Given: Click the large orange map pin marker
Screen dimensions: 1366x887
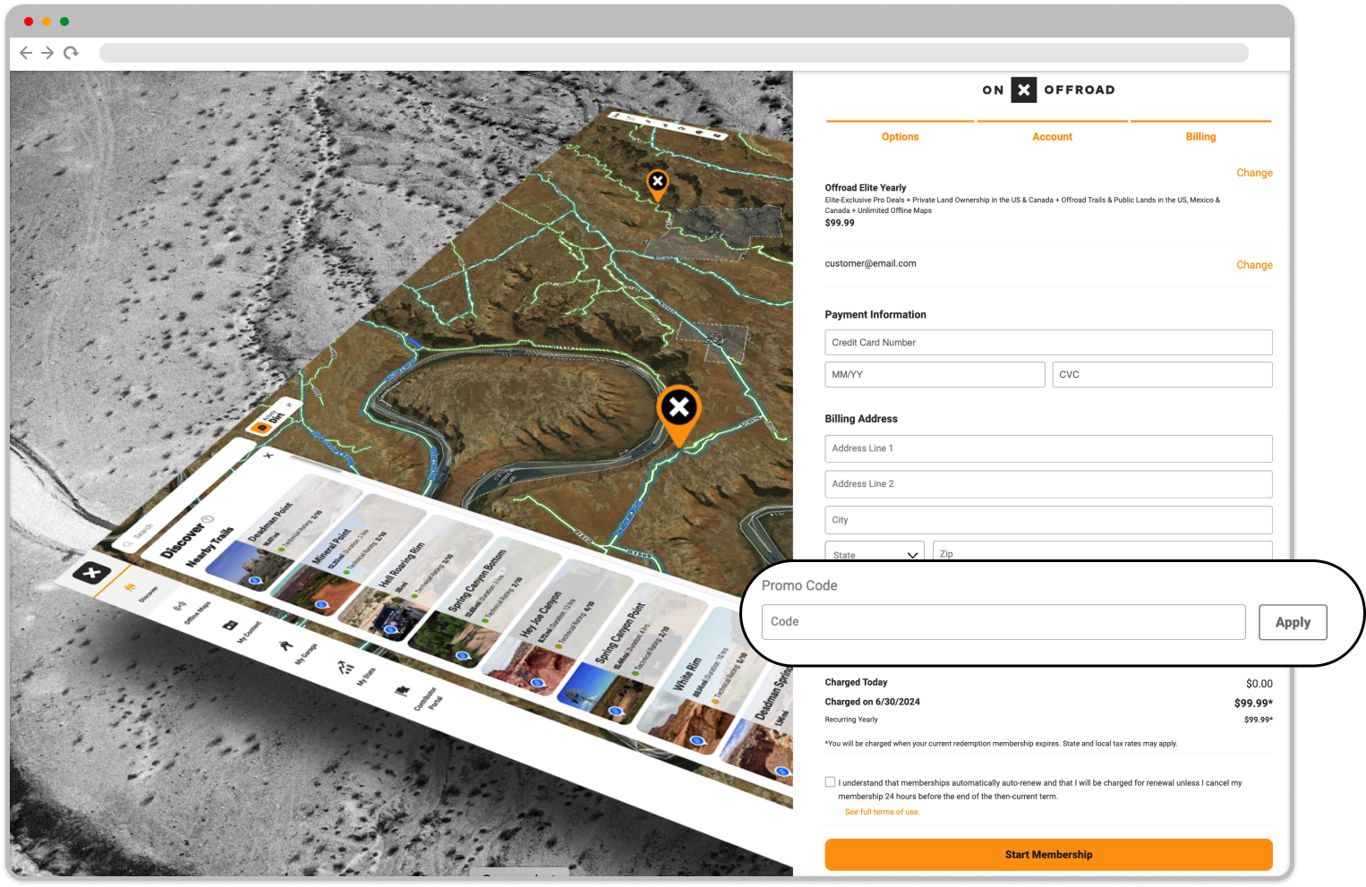Looking at the screenshot, I should [679, 412].
